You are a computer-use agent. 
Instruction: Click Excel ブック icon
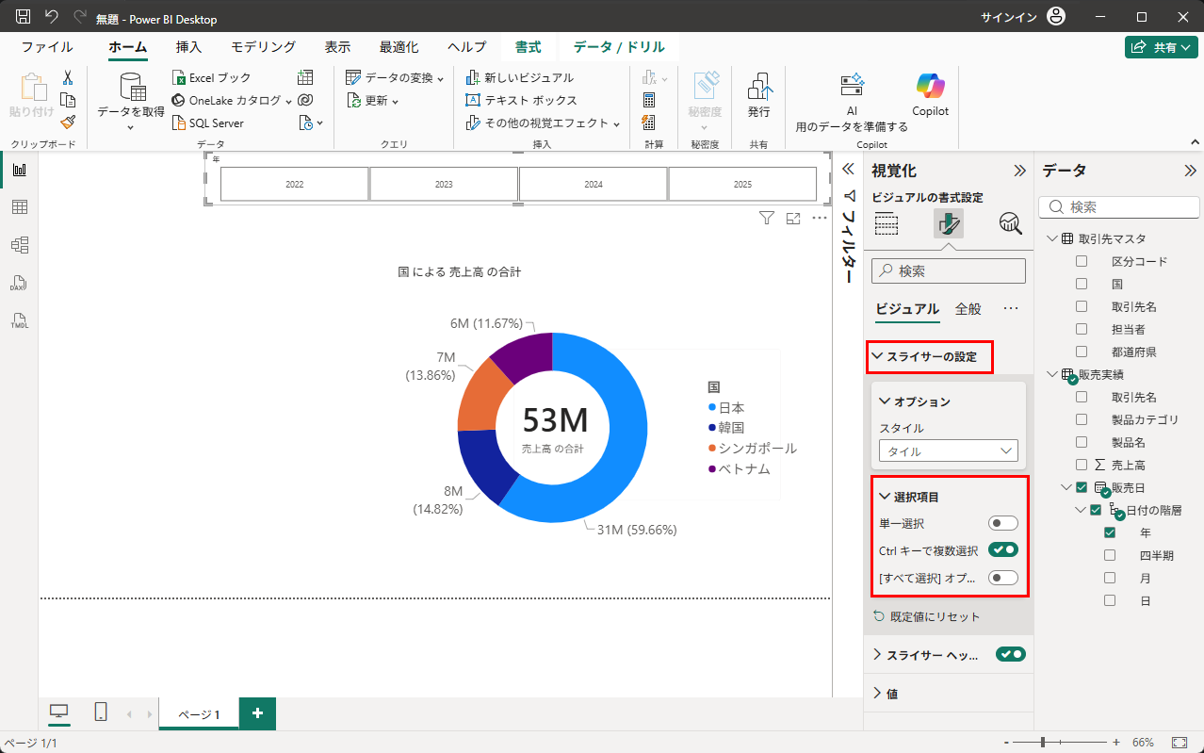180,78
